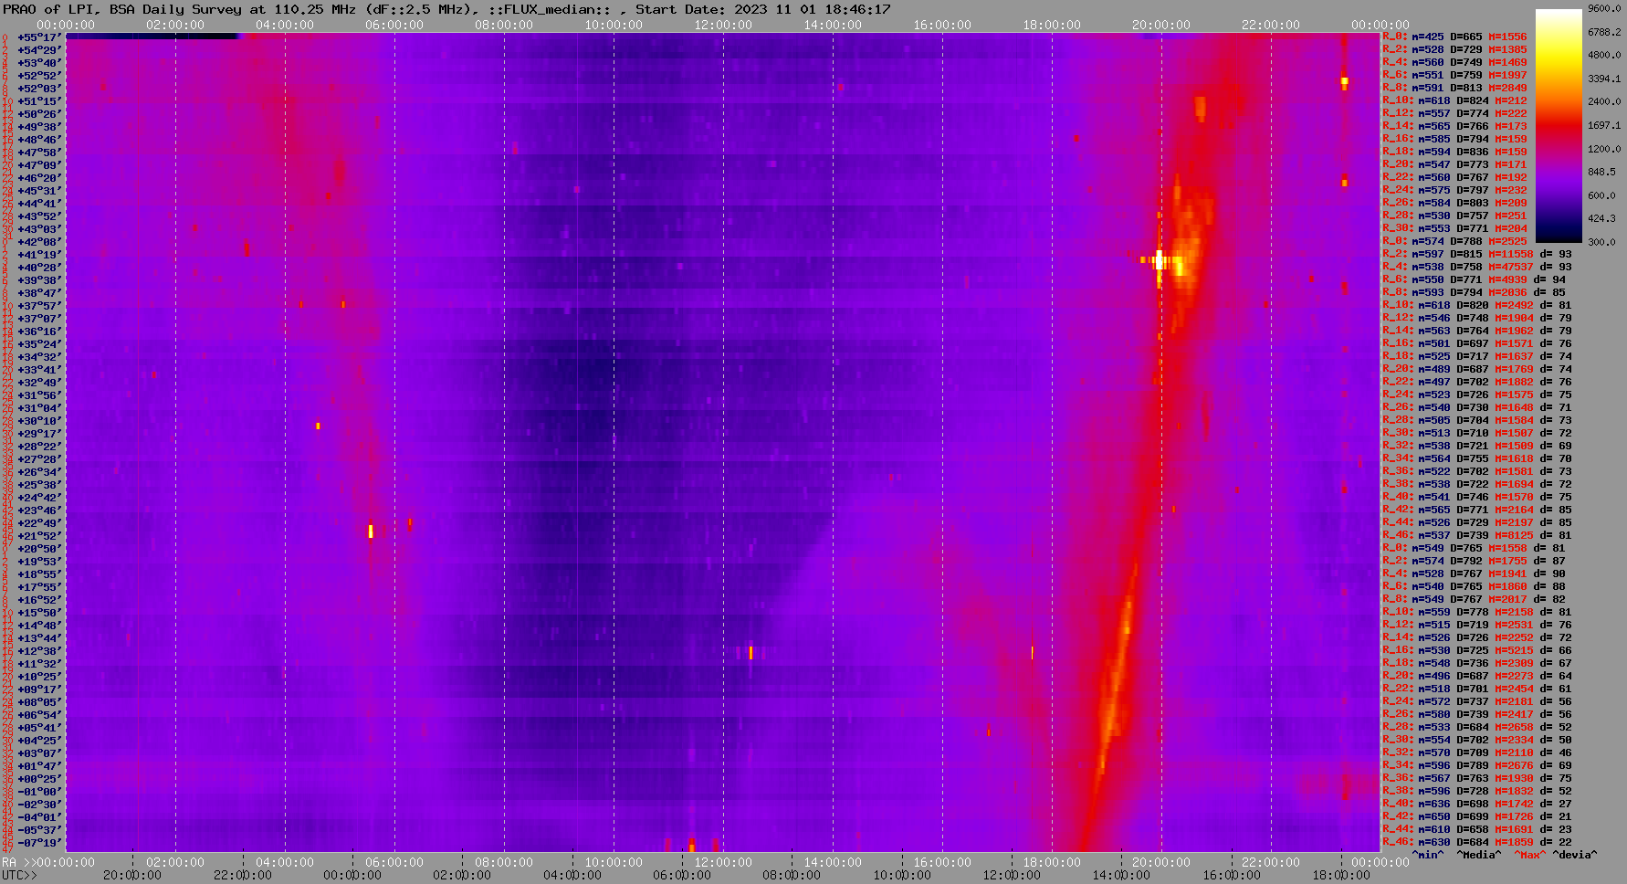Click the declination label +52°03'
The image size is (1627, 884).
coord(39,89)
